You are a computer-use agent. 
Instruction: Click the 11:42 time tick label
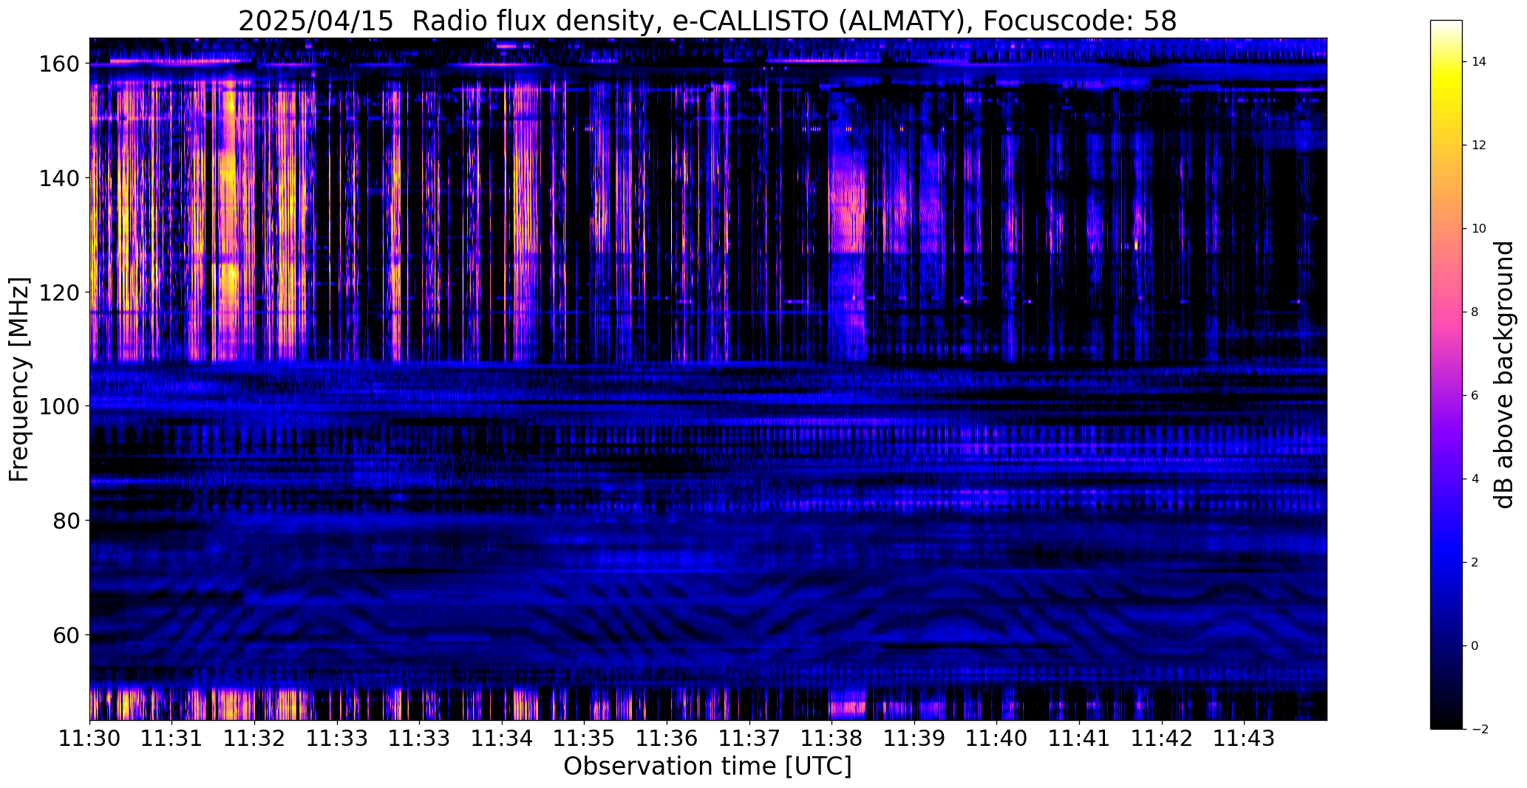1163,739
